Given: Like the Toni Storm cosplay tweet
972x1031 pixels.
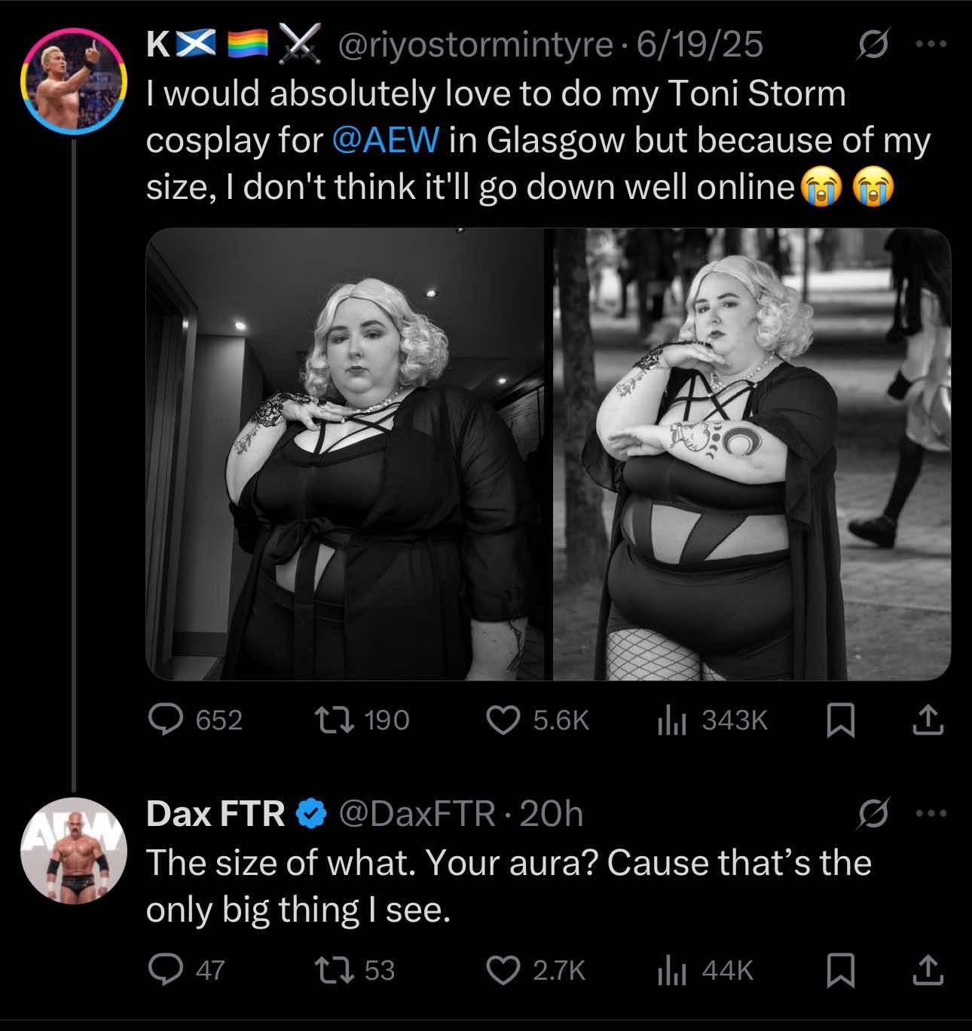Looking at the screenshot, I should tap(501, 721).
